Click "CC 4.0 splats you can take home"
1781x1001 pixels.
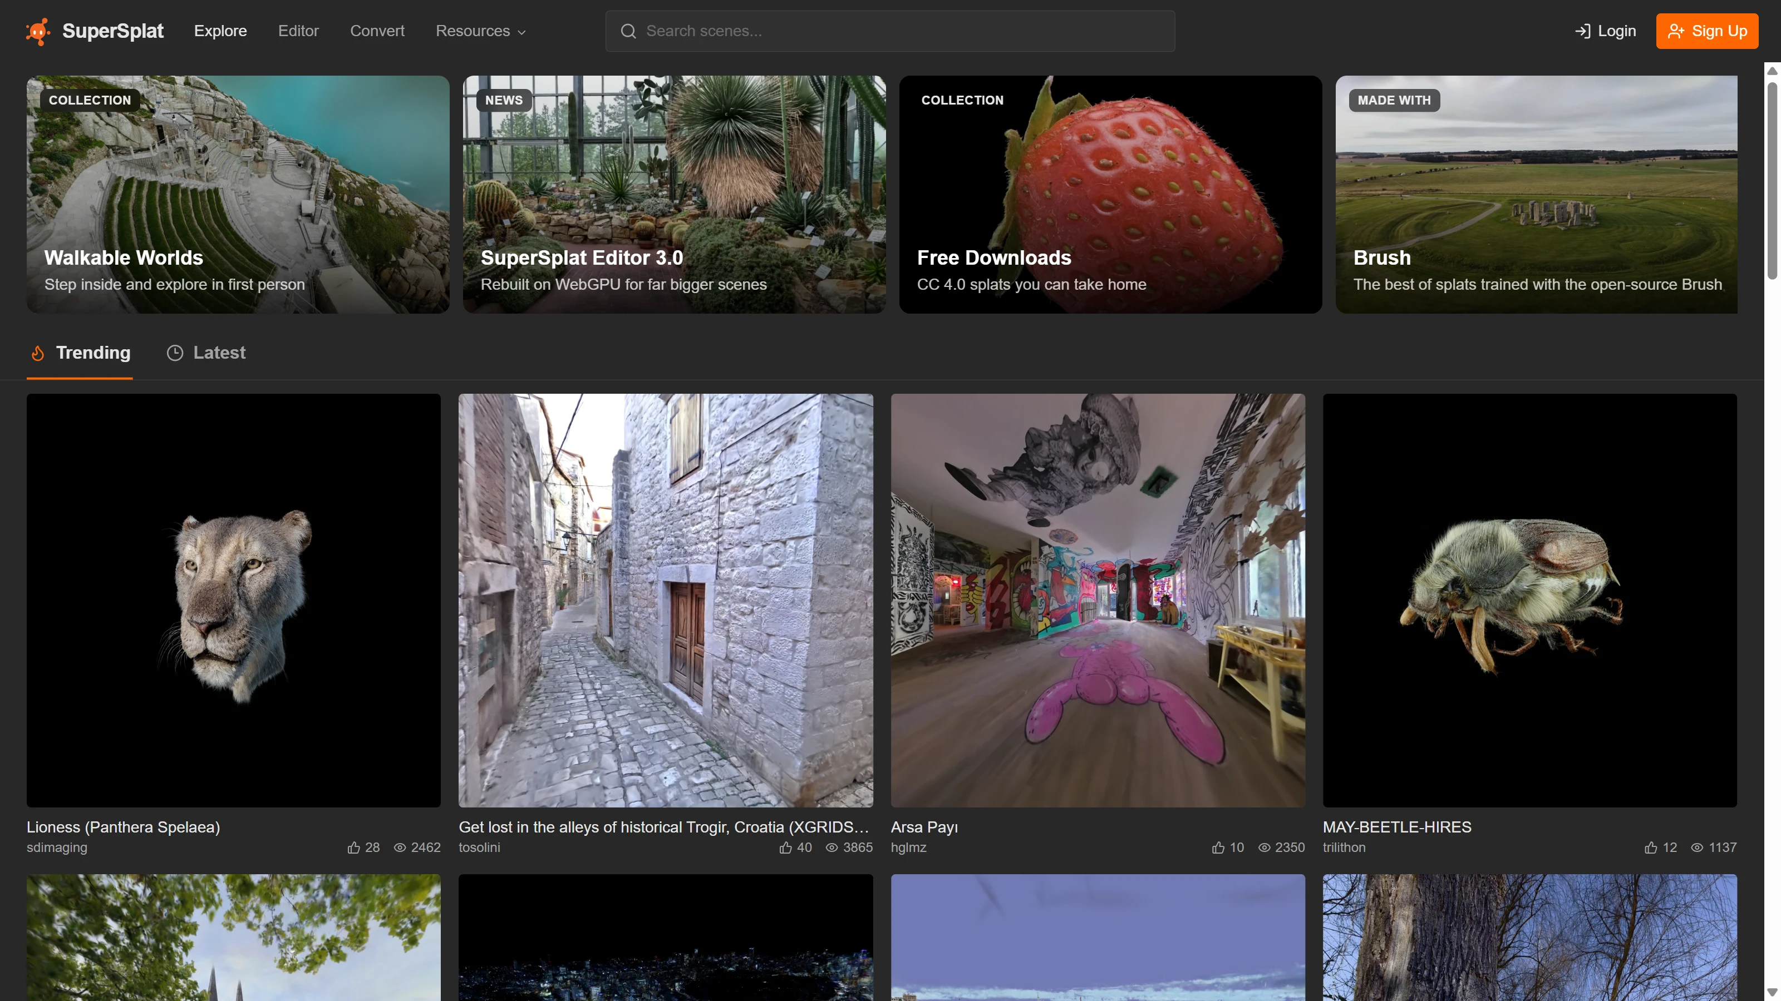[x=1031, y=285]
